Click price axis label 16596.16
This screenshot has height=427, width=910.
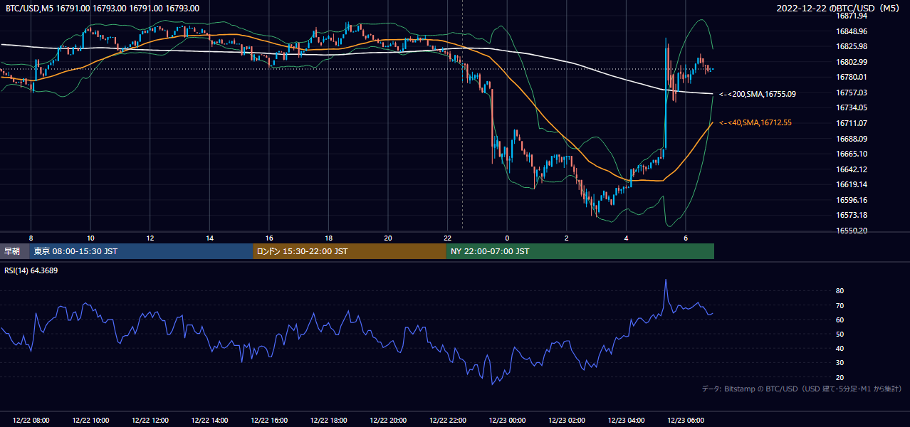(852, 200)
